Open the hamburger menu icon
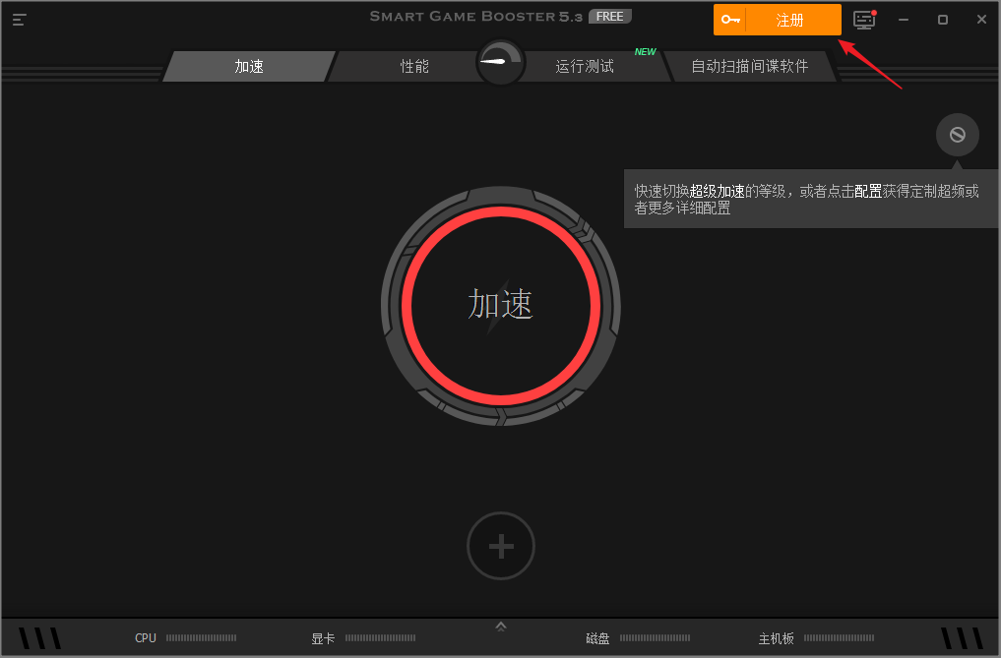The width and height of the screenshot is (1001, 658). pos(19,20)
